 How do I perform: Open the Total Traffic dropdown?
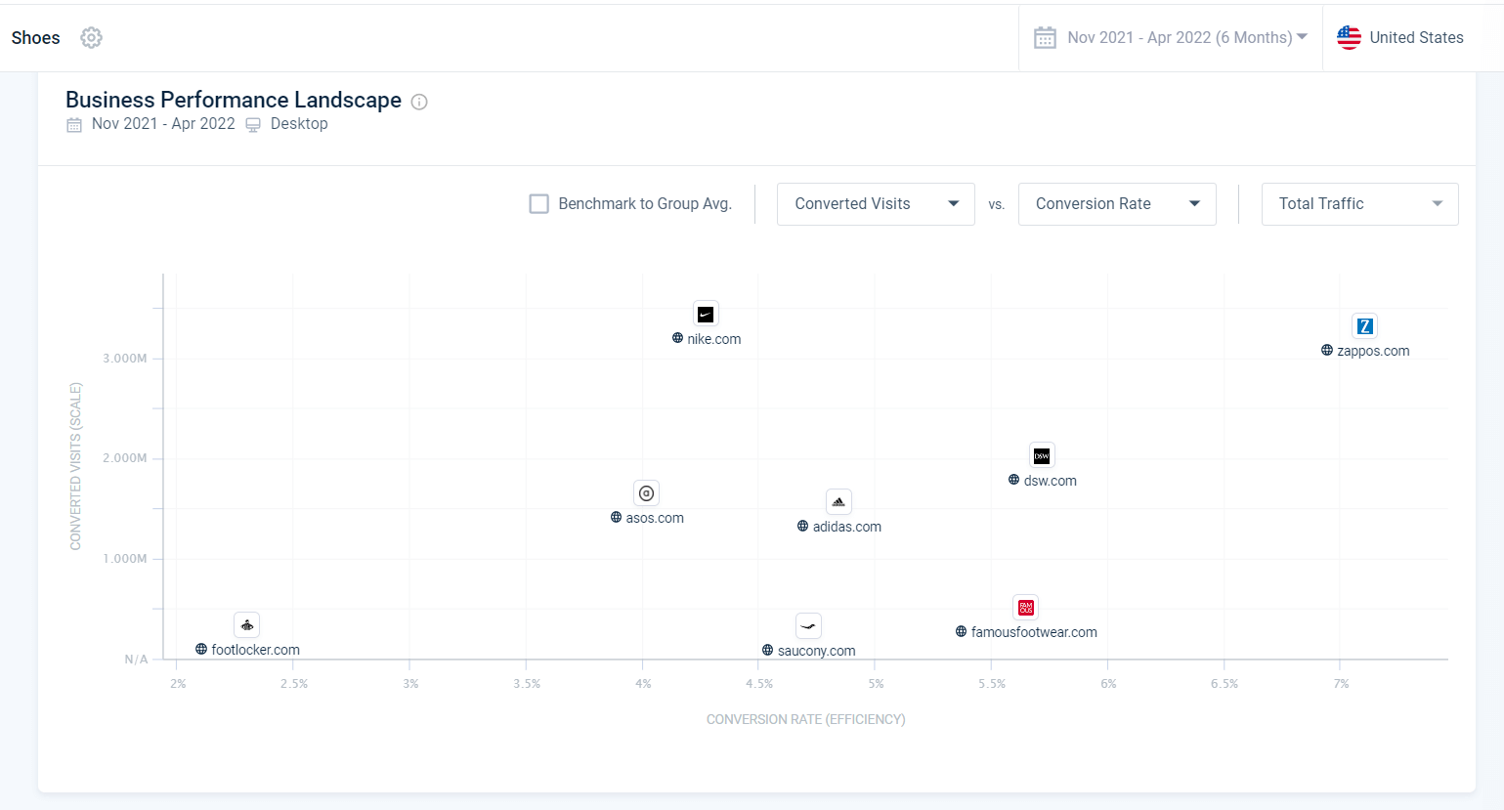pos(1359,204)
